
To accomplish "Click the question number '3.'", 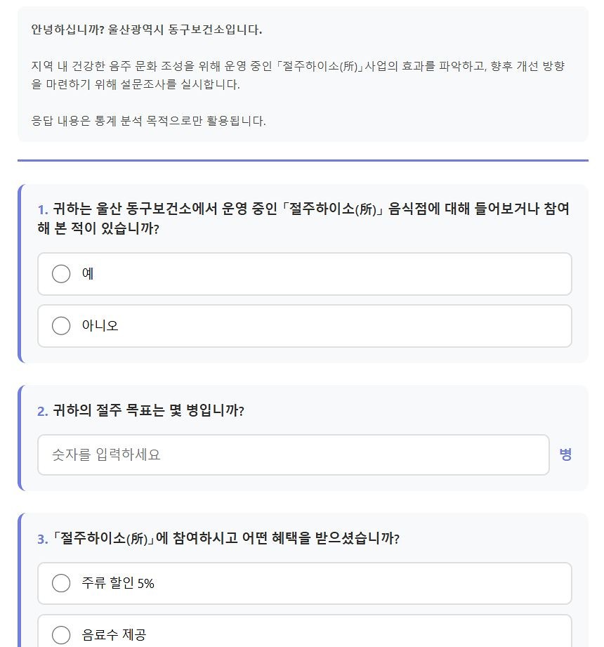I will click(43, 539).
